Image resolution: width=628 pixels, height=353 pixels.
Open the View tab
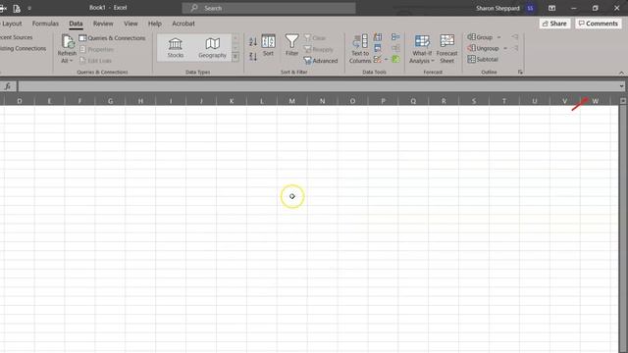pos(131,24)
